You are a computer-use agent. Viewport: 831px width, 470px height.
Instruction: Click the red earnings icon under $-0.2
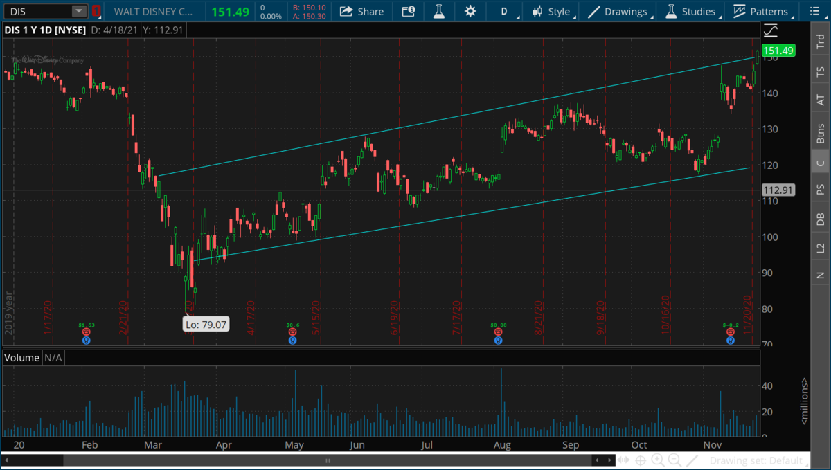click(730, 332)
